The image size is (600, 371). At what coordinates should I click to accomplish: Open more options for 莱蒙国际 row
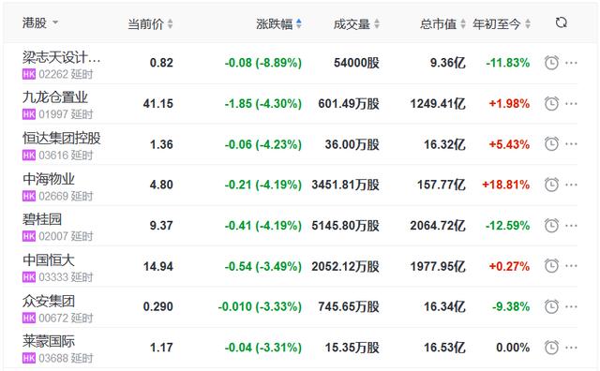tap(571, 348)
